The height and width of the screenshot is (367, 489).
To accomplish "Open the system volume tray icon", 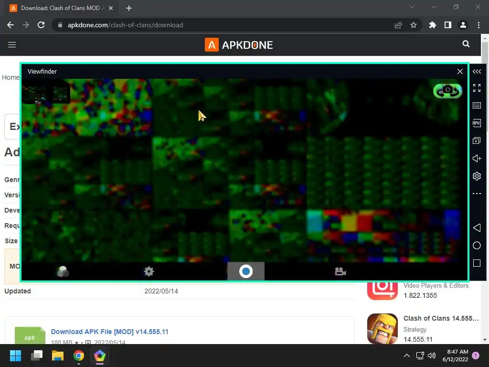I will pos(432,356).
